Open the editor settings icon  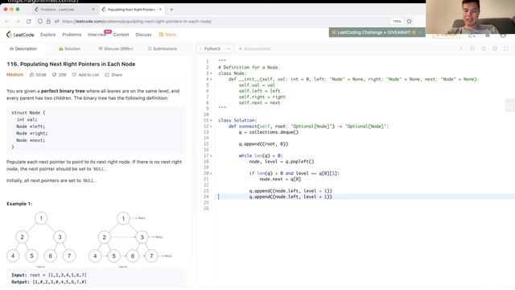click(x=495, y=48)
